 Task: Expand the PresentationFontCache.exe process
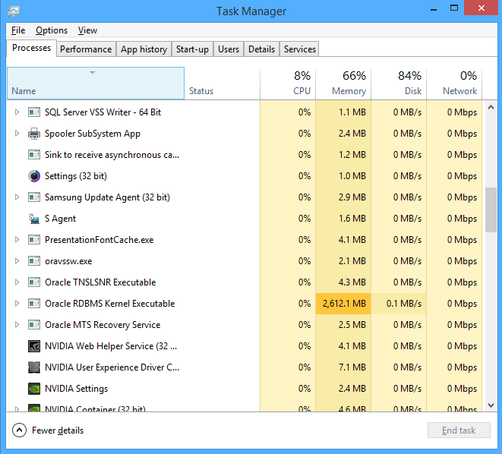click(x=17, y=240)
